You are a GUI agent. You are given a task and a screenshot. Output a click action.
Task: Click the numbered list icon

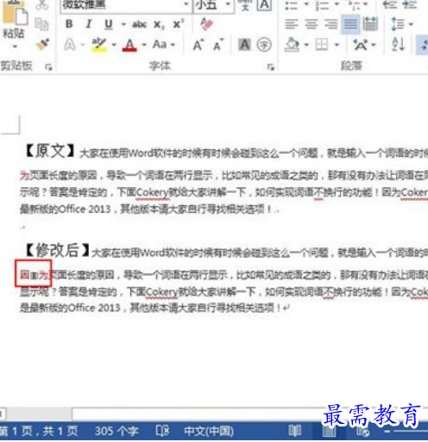click(322, 5)
